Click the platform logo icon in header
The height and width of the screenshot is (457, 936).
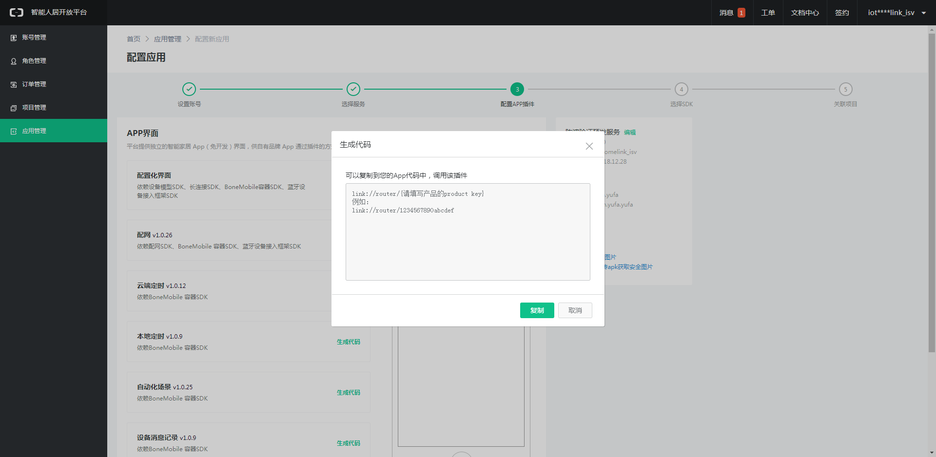pos(17,13)
